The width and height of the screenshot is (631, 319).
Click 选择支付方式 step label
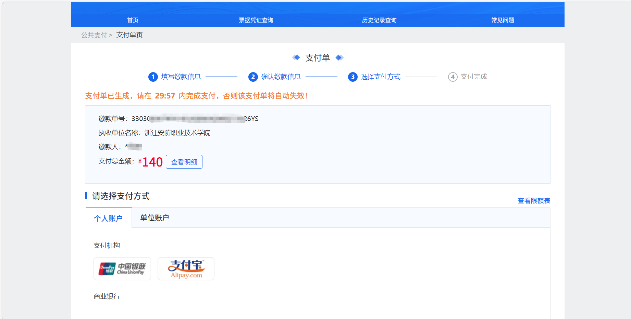click(x=381, y=77)
